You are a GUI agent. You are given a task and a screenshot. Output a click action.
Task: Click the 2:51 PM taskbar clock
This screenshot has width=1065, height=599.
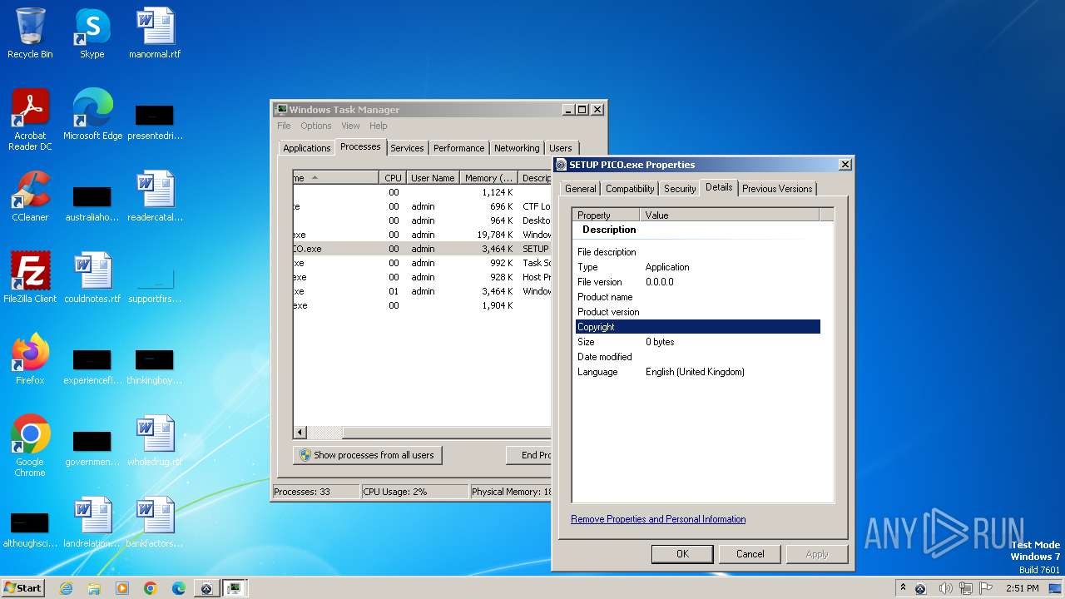coord(1022,588)
